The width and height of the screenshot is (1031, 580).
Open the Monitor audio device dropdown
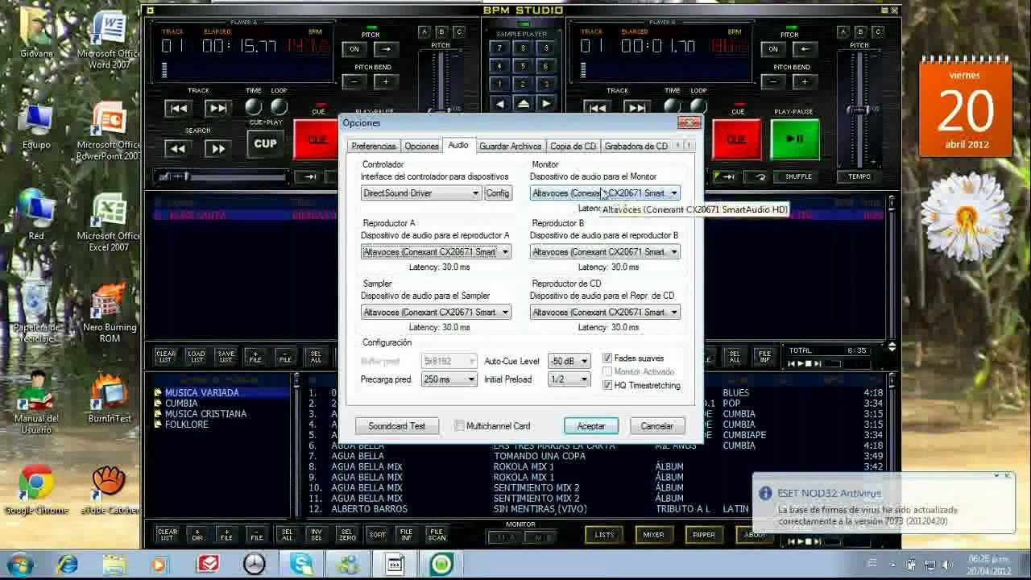click(x=605, y=193)
